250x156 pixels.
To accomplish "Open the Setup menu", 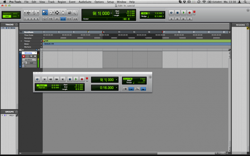I will tap(110, 2).
